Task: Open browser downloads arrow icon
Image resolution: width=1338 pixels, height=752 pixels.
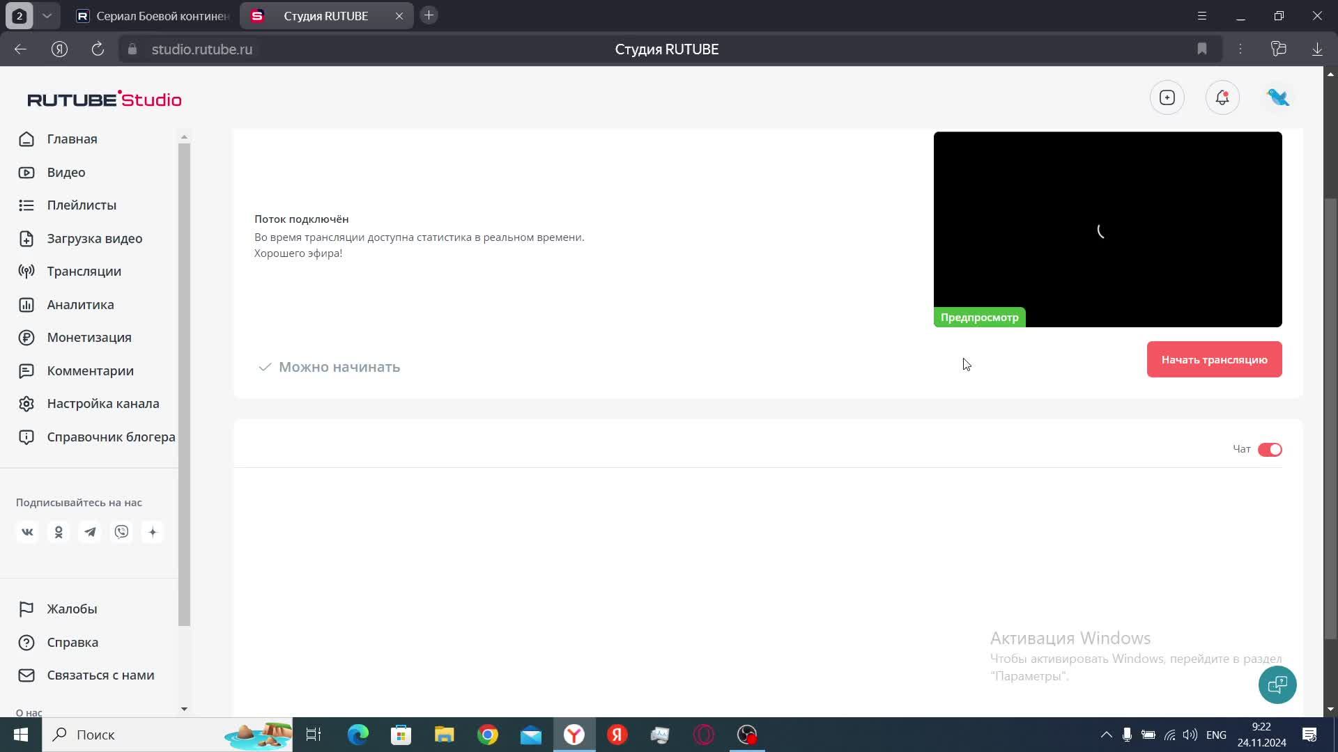Action: (1317, 49)
